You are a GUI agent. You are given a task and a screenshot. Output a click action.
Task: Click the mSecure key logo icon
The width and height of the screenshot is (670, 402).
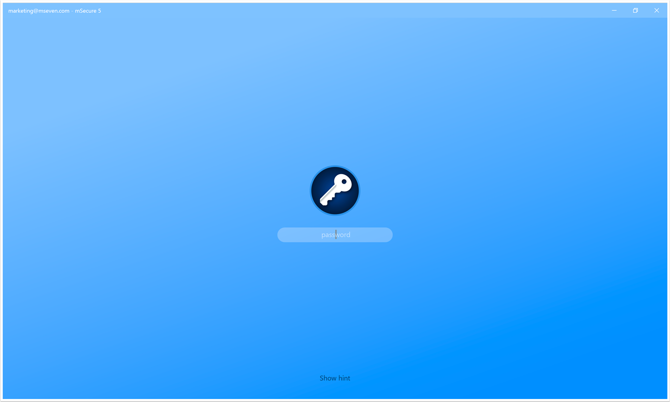(x=335, y=191)
